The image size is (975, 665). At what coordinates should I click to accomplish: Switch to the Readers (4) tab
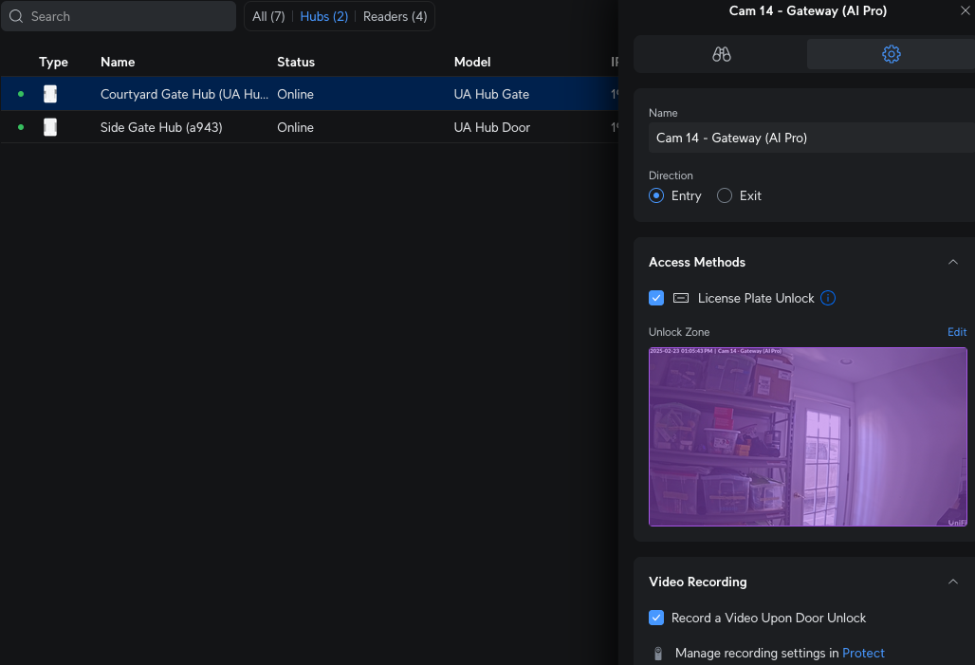(x=395, y=16)
